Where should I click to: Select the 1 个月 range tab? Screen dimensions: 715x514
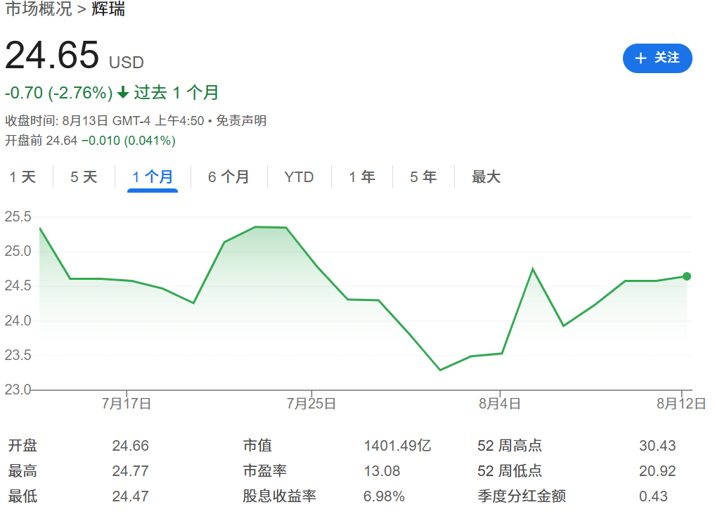(153, 177)
